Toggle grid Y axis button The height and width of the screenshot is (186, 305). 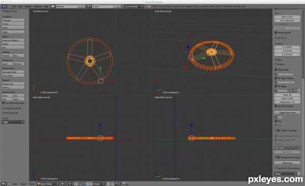tap(295, 90)
